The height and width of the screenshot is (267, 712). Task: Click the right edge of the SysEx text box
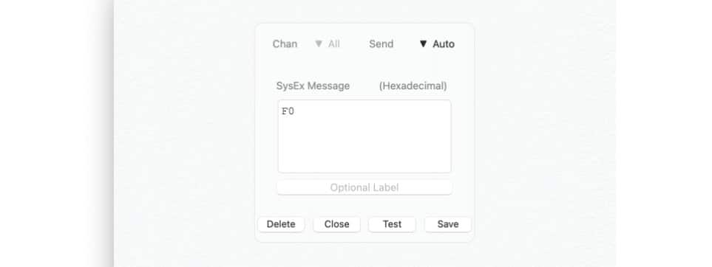[x=450, y=136]
